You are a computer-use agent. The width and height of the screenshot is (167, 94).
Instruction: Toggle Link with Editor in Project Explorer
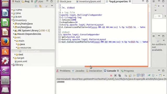[x=40, y=6]
